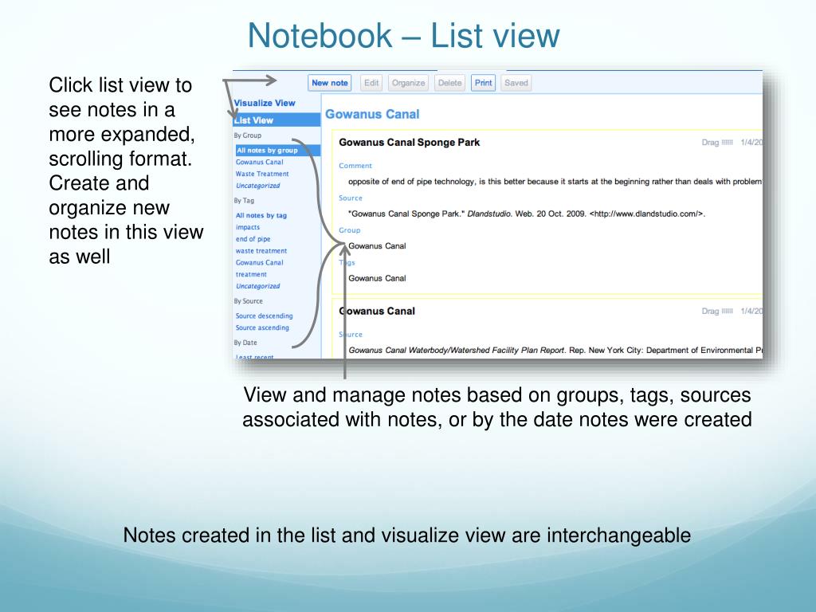Click the Delete button
The image size is (816, 612).
click(x=449, y=83)
